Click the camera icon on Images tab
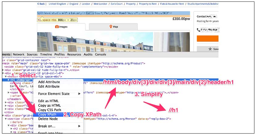 [57, 27]
